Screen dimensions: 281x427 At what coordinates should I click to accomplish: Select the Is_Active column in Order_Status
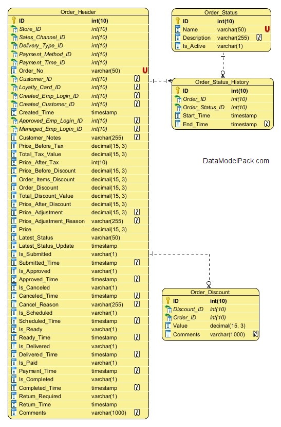221,46
